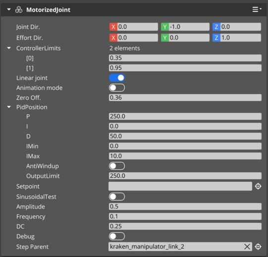The width and height of the screenshot is (268, 257).
Task: Pick Setpoint entity with the crosshair icon
Action: pyautogui.click(x=258, y=186)
